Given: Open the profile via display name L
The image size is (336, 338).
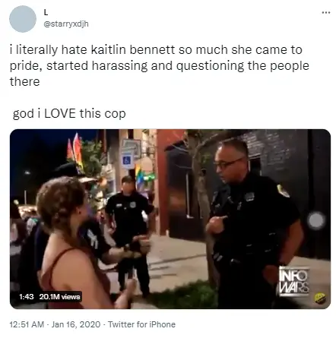Looking at the screenshot, I should tap(46, 12).
